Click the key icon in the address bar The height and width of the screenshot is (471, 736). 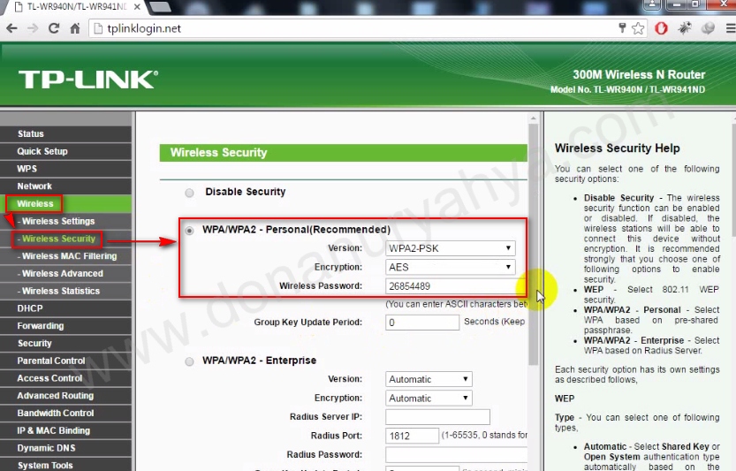tap(622, 27)
